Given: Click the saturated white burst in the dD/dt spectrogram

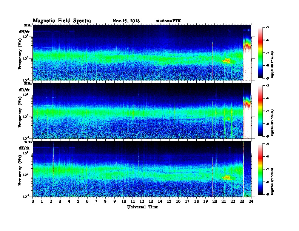Looking at the screenshot, I should pos(247,122).
